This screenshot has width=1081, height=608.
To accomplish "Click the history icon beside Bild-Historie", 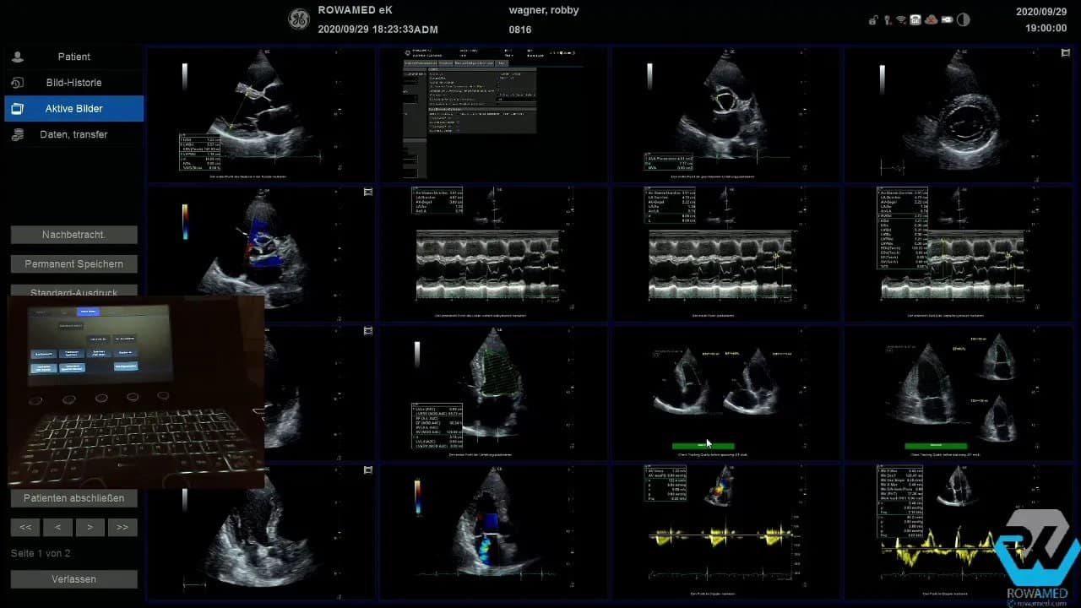I will click(18, 83).
